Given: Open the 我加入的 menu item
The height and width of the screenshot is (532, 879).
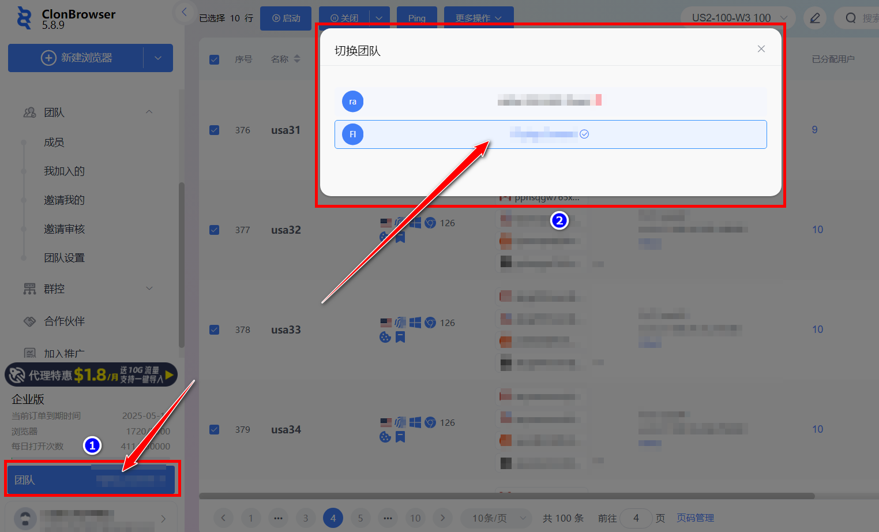Looking at the screenshot, I should (64, 171).
